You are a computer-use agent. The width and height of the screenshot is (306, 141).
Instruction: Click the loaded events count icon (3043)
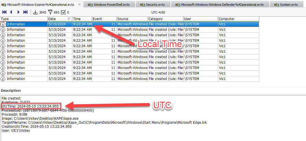(36, 12)
